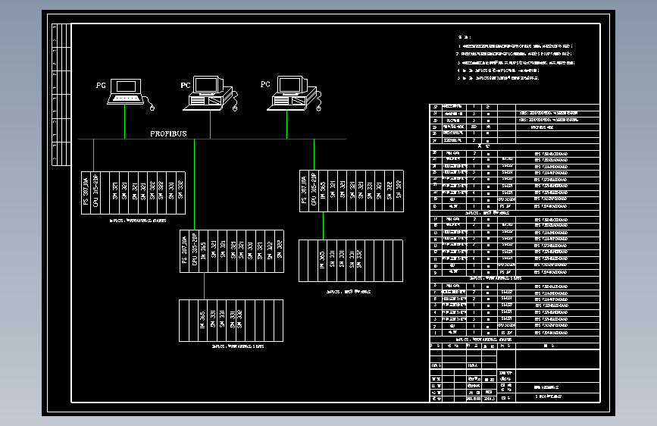The image size is (657, 426).
Task: Click the SM 332 module in the right expansion rack
Action: tap(359, 261)
